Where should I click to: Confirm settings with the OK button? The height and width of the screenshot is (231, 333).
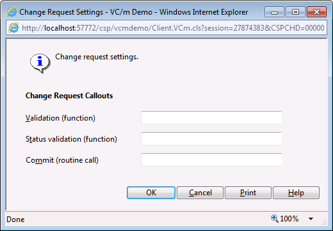tap(151, 193)
